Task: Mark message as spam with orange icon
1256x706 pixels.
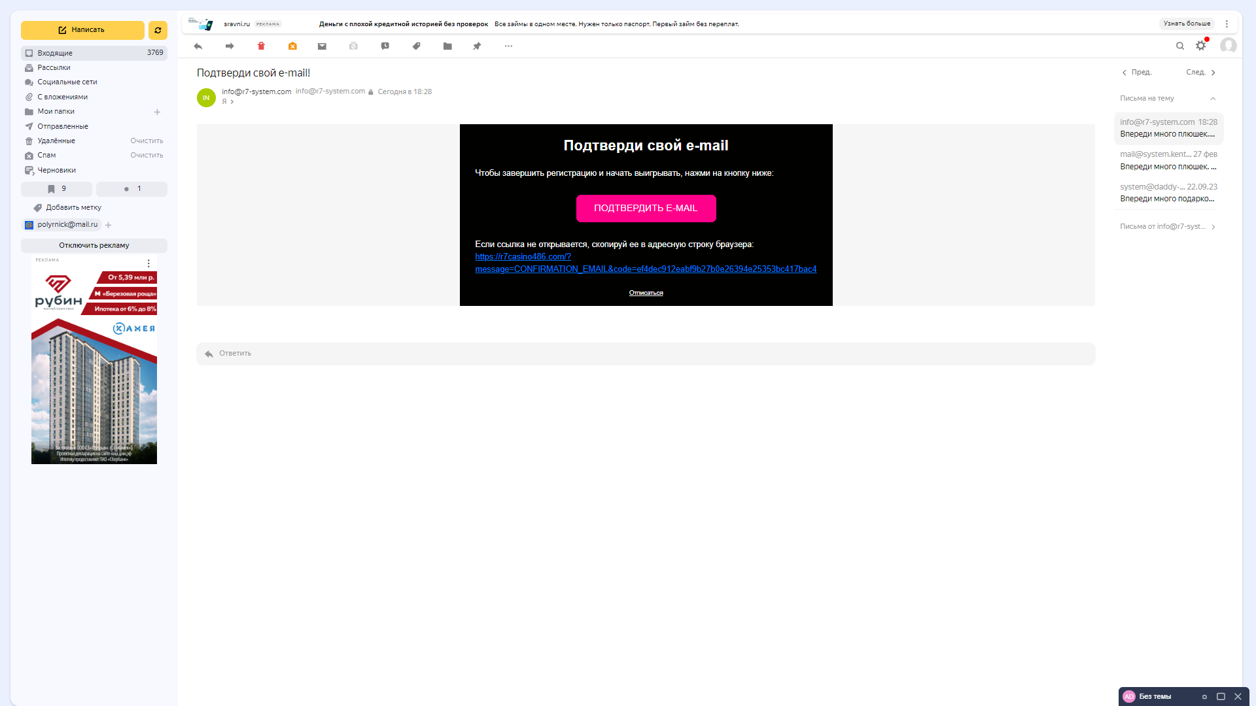Action: pyautogui.click(x=292, y=46)
